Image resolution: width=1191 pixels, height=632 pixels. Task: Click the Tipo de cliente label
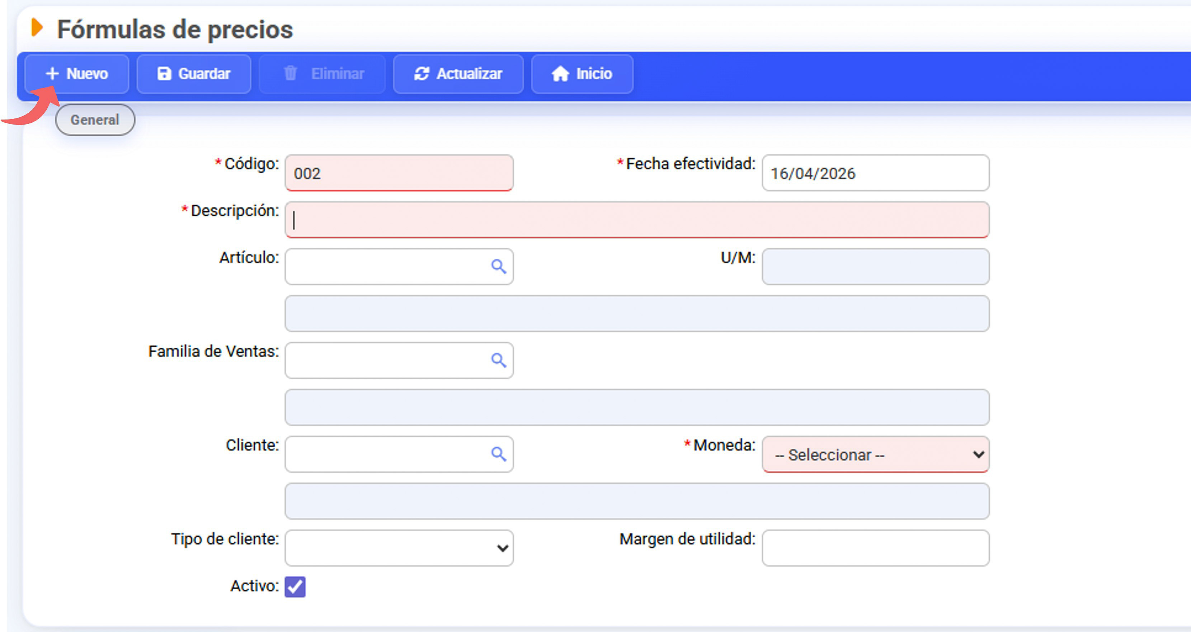pyautogui.click(x=225, y=539)
